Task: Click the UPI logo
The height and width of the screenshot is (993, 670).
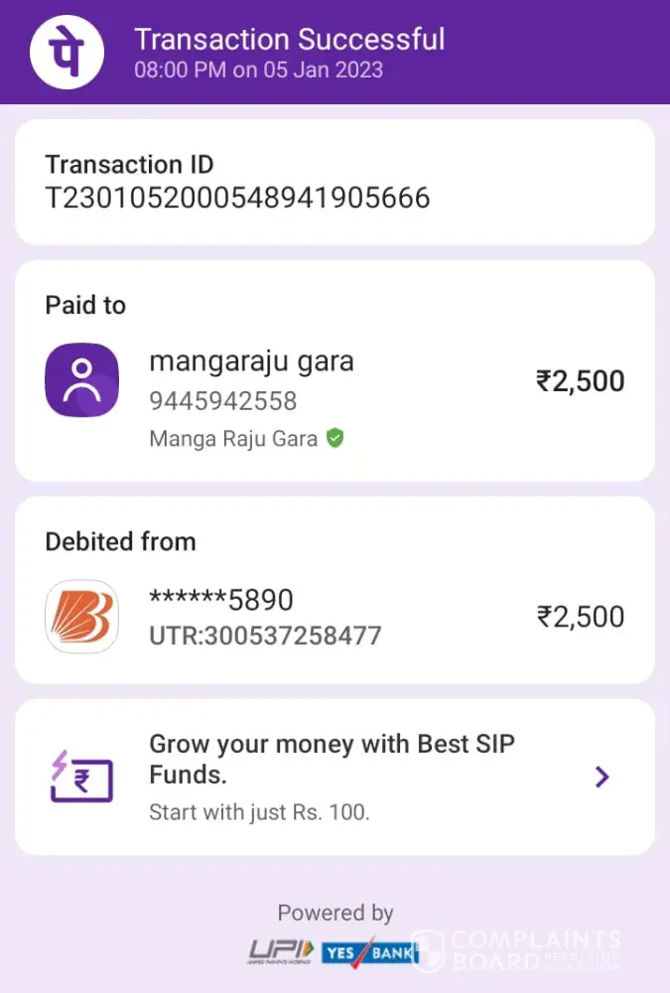Action: [281, 952]
